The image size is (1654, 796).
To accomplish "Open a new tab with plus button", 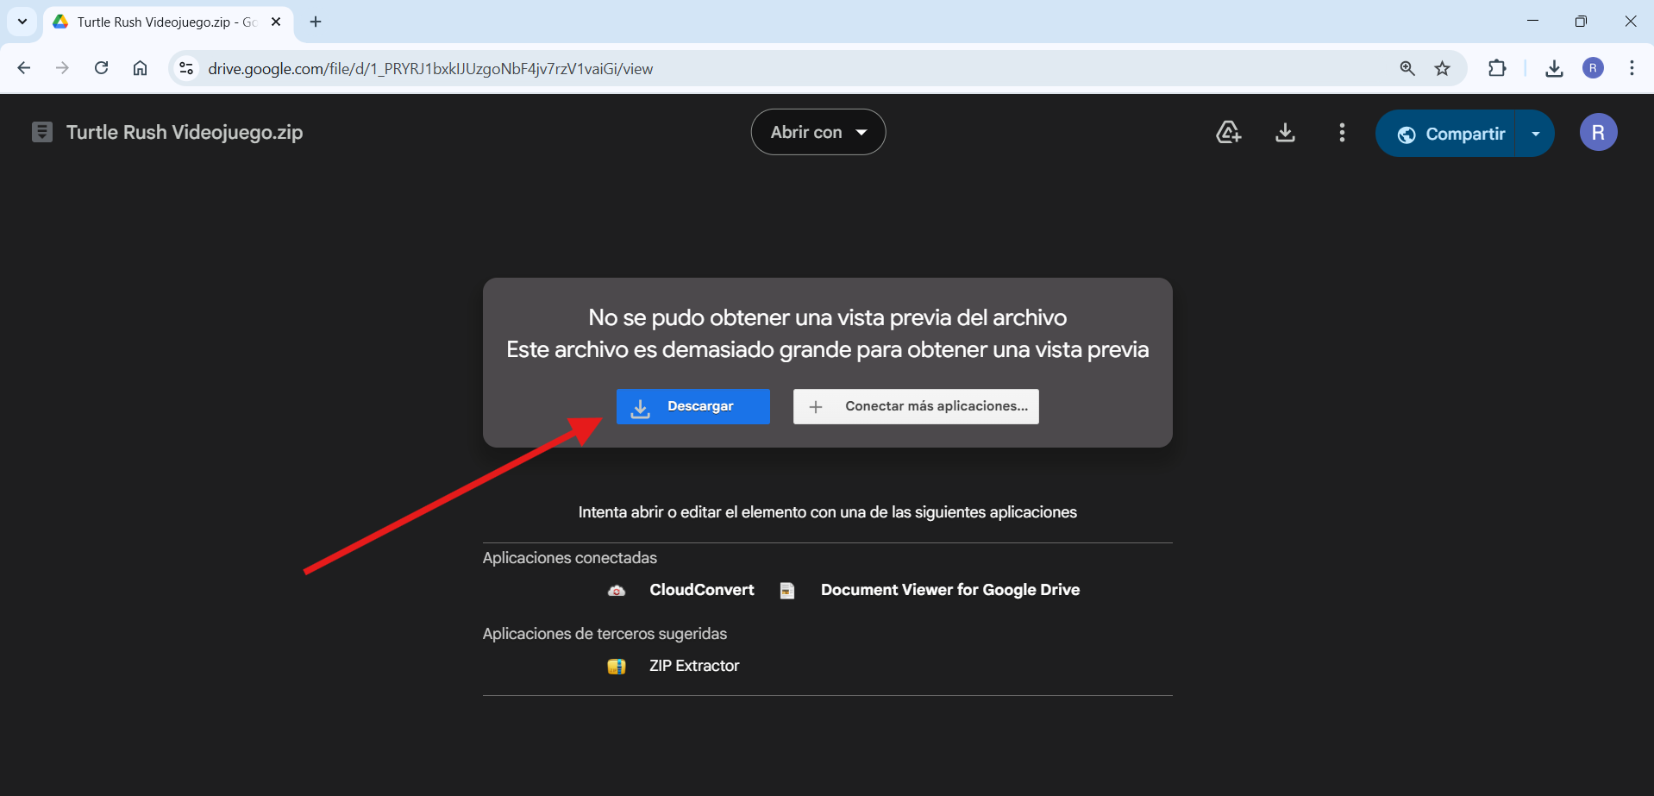I will (316, 22).
